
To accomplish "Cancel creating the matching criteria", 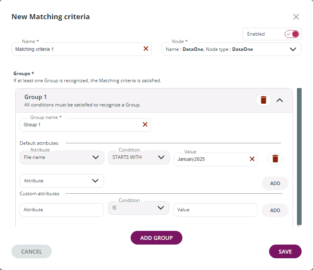I will 31,252.
